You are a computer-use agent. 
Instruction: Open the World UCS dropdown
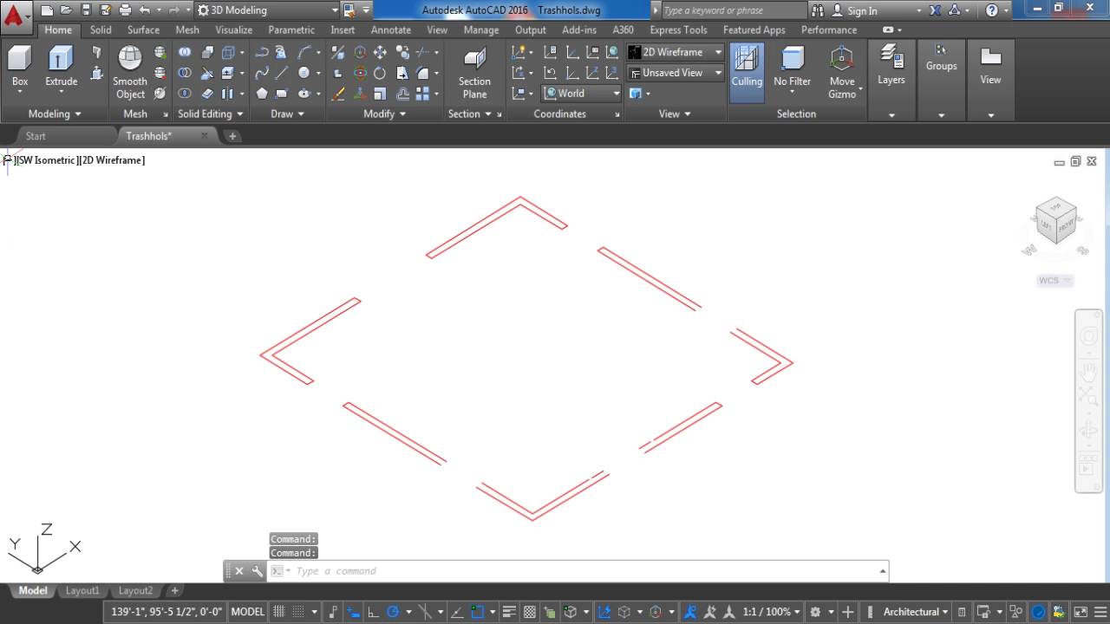pos(582,94)
